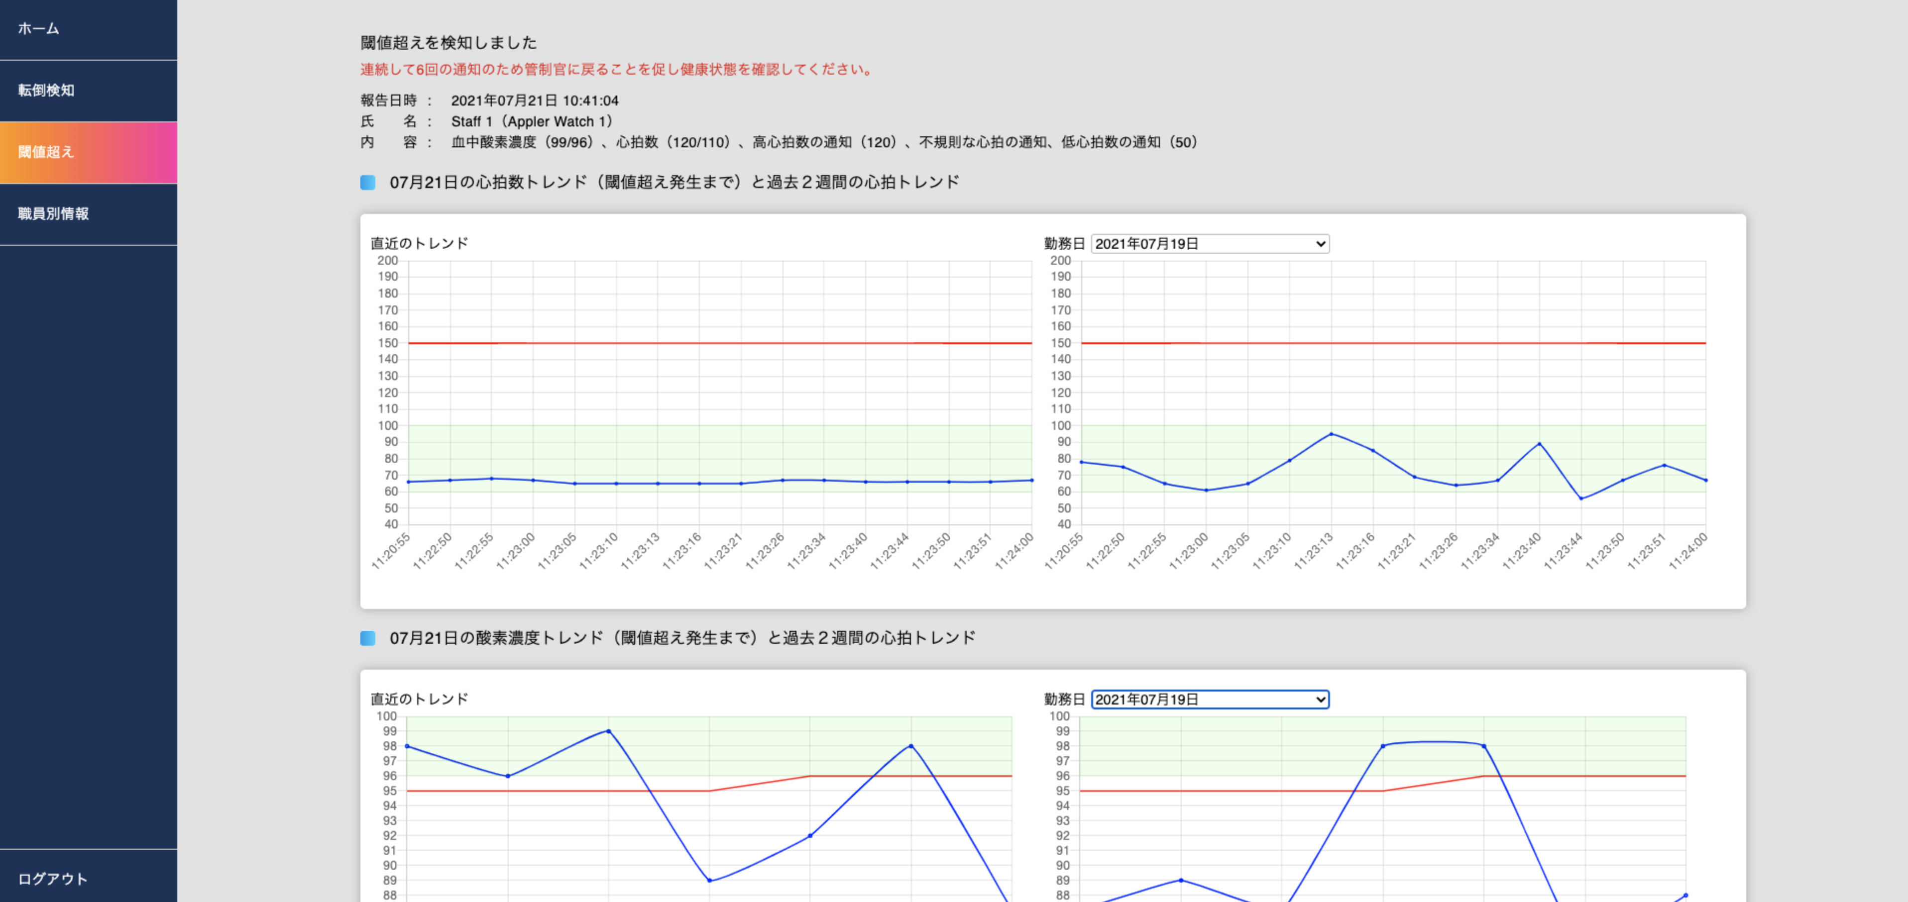Open the heart rate chart 勤務日 dropdown
This screenshot has height=902, width=1908.
1210,244
